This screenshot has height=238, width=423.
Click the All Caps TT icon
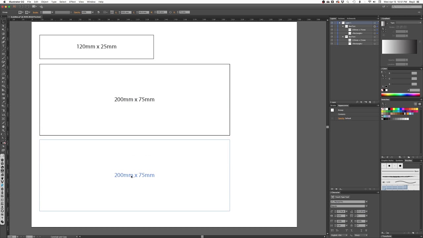[332, 230]
